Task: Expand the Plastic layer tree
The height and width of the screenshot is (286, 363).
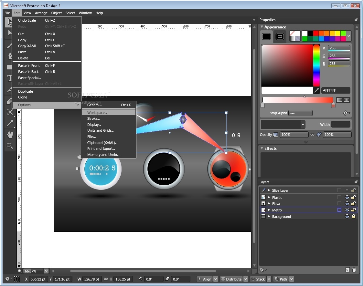Action: [269, 197]
